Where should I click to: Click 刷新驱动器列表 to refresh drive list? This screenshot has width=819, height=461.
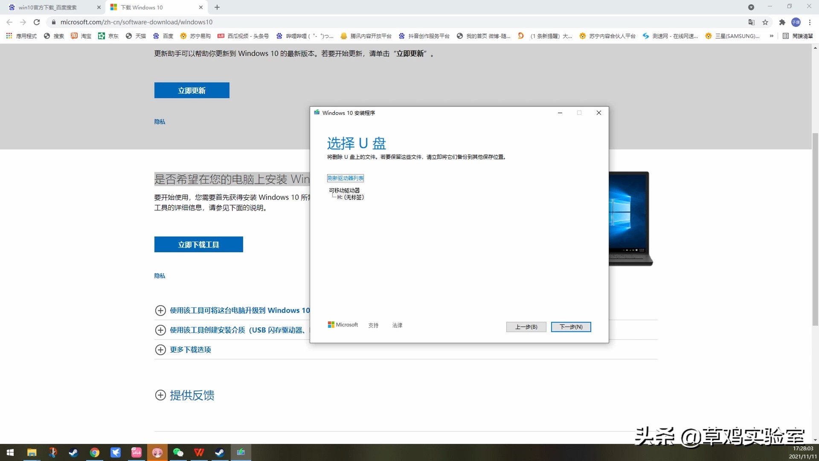click(x=346, y=178)
